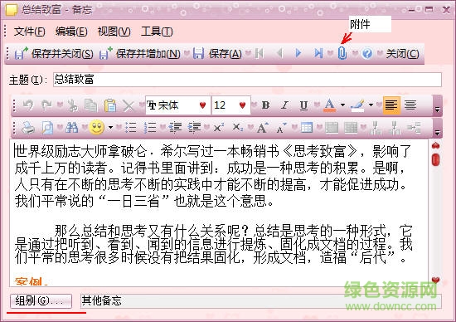The image size is (456, 322).
Task: Click the 组别(G)... button
Action: point(41,300)
